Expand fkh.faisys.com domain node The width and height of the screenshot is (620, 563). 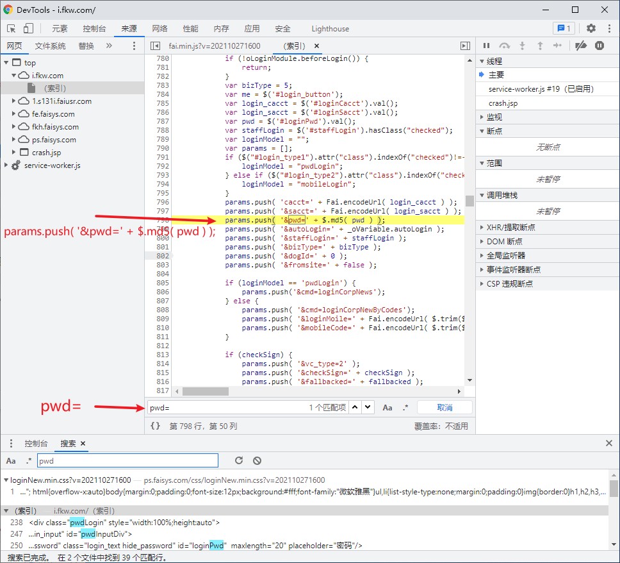pyautogui.click(x=14, y=127)
